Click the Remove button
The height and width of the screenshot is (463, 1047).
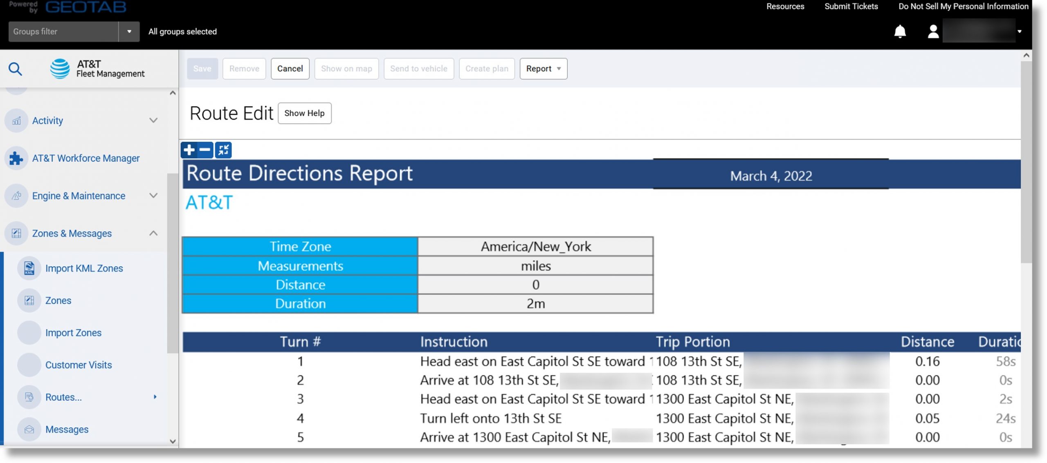[244, 69]
